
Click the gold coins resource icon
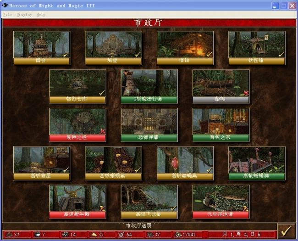pos(178,235)
